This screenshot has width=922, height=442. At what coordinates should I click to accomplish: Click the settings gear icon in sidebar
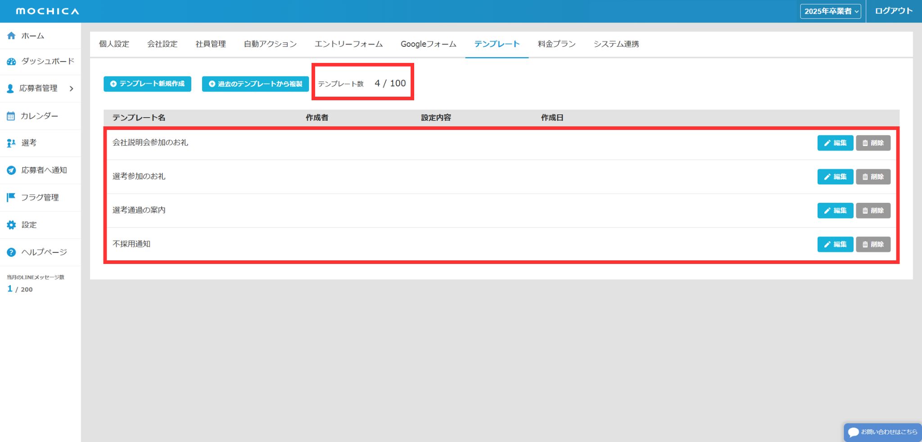[x=11, y=225]
